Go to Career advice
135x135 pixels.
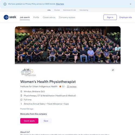(x=49, y=17)
